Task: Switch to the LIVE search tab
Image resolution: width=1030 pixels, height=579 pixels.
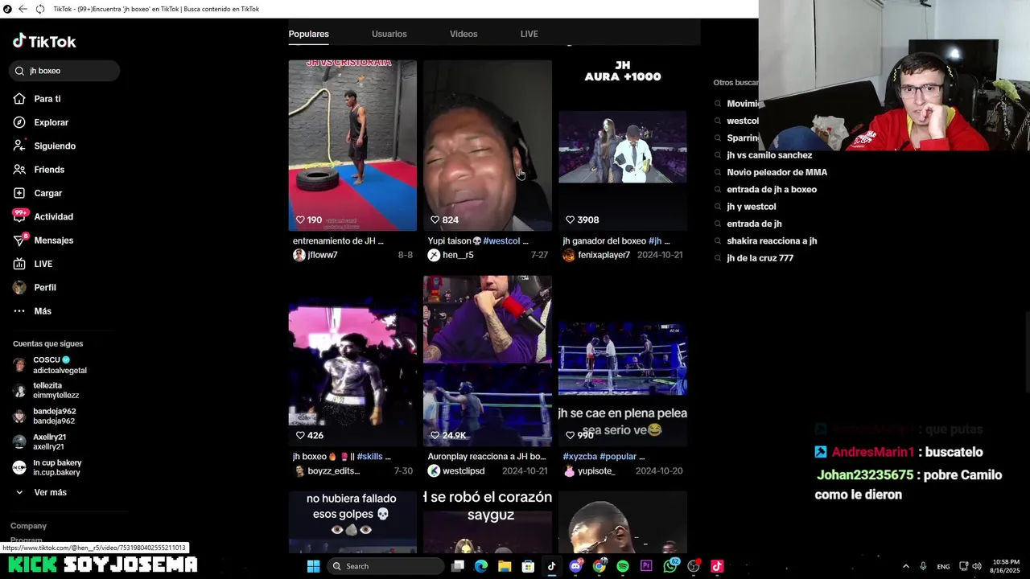Action: (x=529, y=34)
